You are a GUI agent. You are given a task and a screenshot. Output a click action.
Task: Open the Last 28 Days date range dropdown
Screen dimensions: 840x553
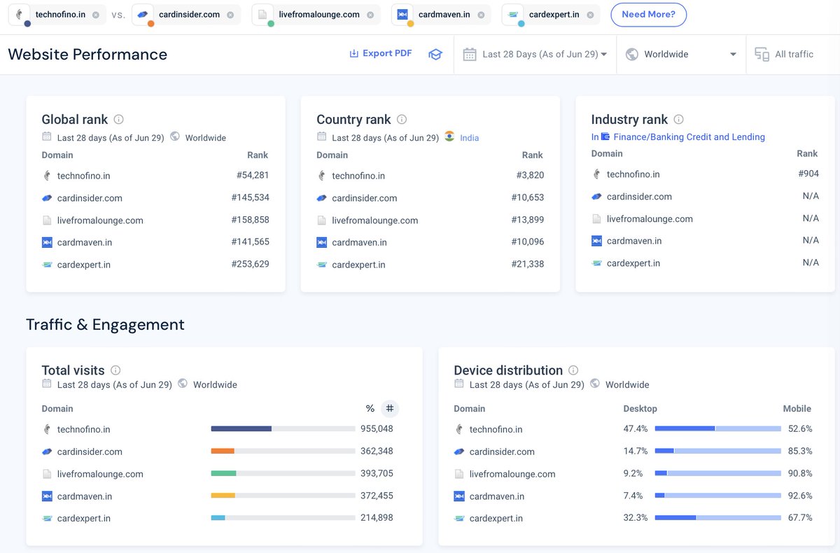(535, 54)
